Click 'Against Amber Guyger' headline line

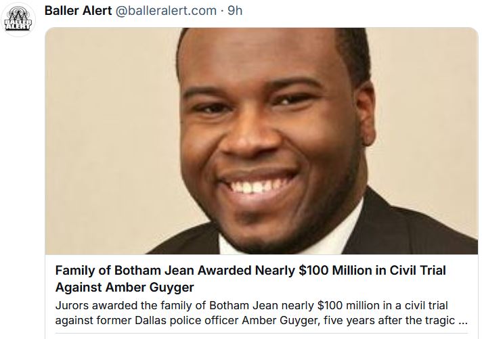[121, 288]
